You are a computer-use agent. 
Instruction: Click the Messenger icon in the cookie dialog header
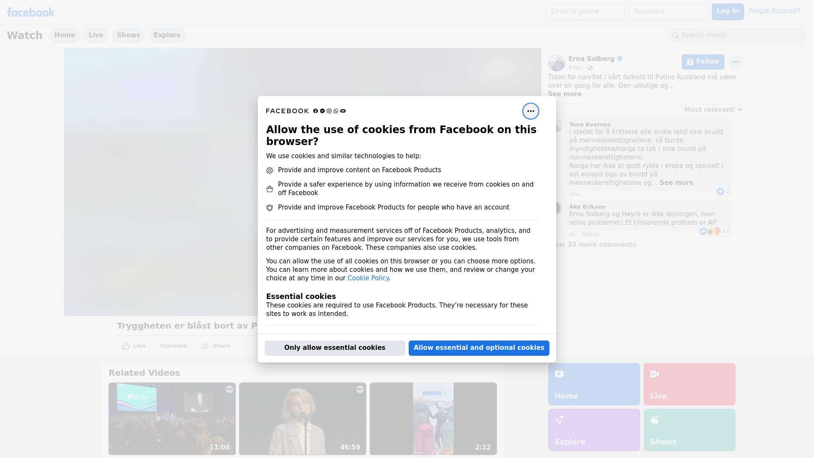tap(322, 111)
